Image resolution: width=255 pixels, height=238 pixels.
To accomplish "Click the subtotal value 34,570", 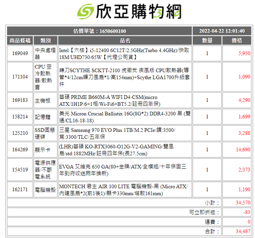I will pyautogui.click(x=243, y=203).
